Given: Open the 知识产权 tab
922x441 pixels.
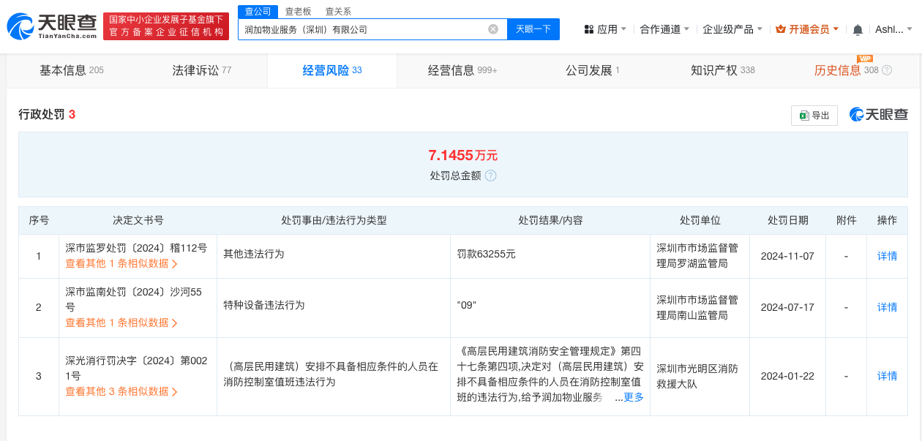Looking at the screenshot, I should pos(723,70).
